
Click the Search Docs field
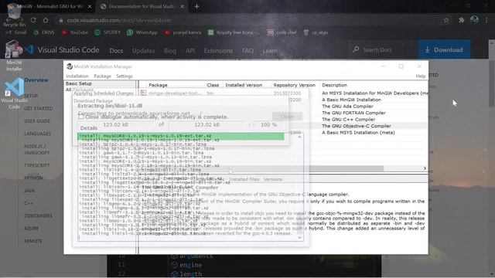[x=382, y=49]
